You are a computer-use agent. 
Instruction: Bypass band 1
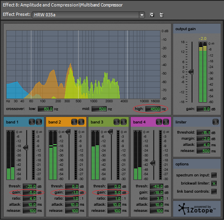(x=39, y=122)
